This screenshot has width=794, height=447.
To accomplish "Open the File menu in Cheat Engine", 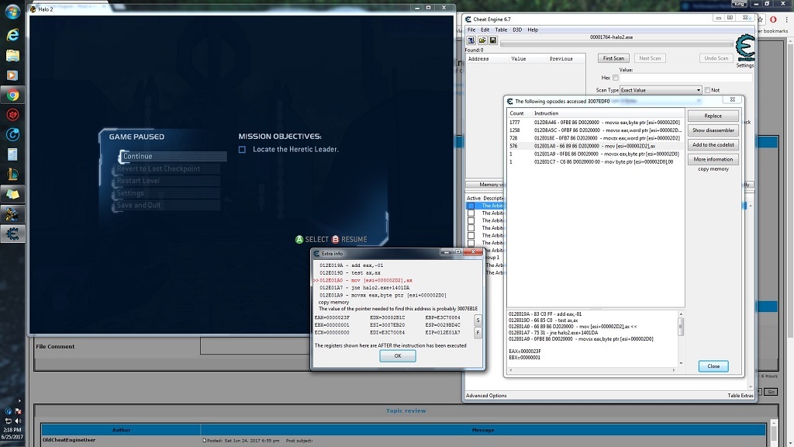I will (x=471, y=30).
